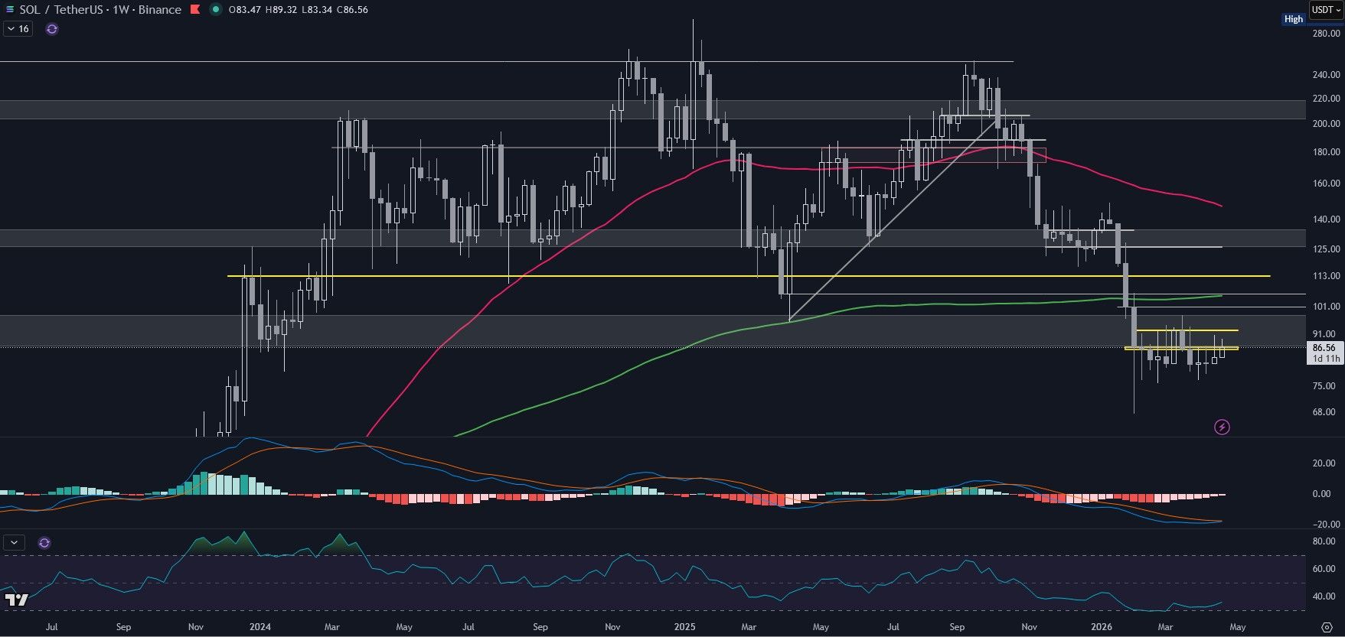Click the 113.00 price scale label
Viewport: 1345px width, 637px height.
[x=1326, y=276]
